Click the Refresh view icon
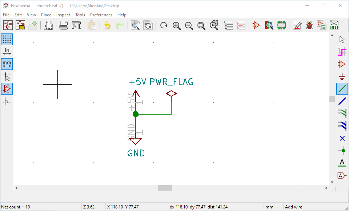349x211 pixels. tap(164, 25)
